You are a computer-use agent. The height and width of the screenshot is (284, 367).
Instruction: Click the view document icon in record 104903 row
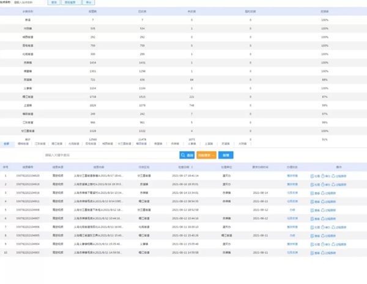pos(312,253)
